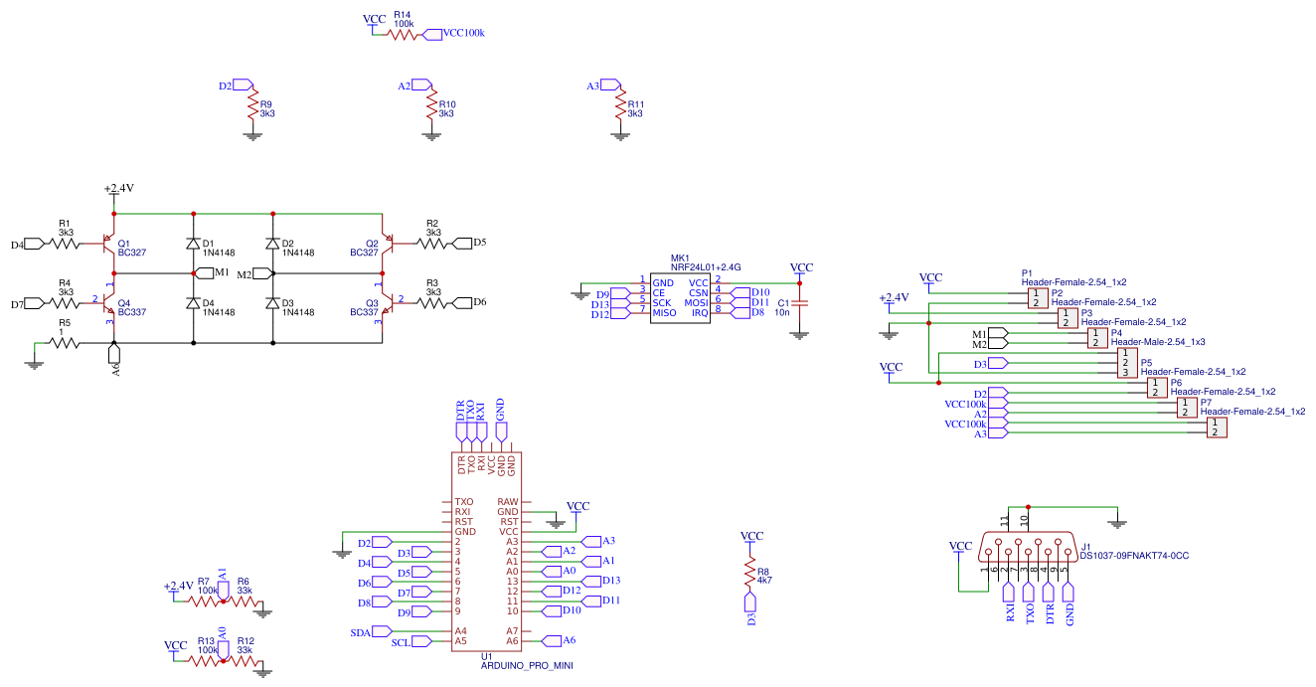Select the ground symbol below R9
The image size is (1316, 687).
tap(251, 134)
